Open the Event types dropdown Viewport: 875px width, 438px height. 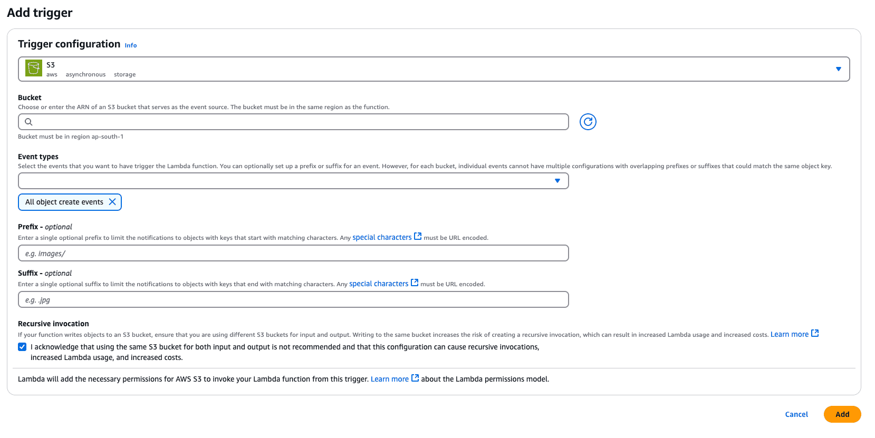click(557, 181)
